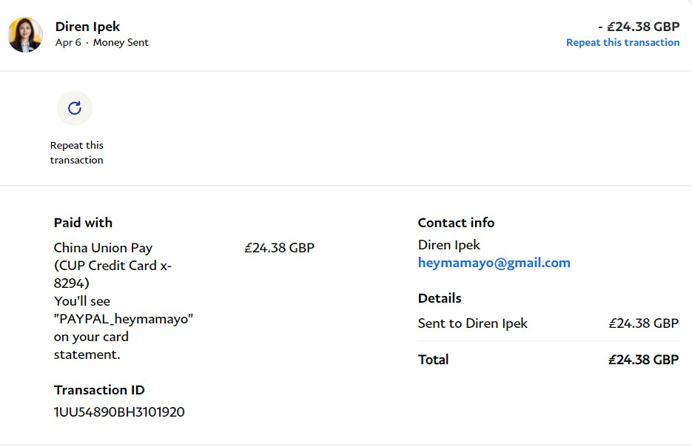This screenshot has height=447, width=692.
Task: Click the heymamayo@gmail.com email link
Action: [x=494, y=263]
